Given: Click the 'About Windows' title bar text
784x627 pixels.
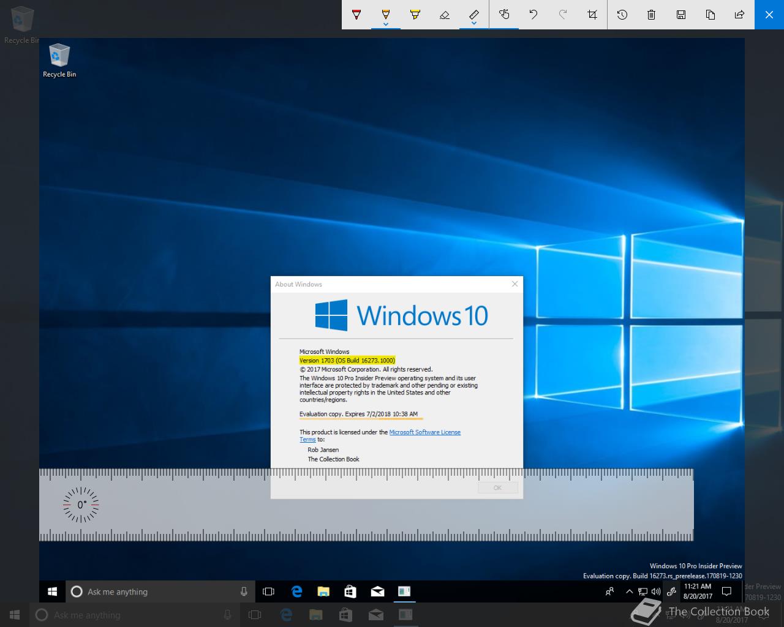Looking at the screenshot, I should pyautogui.click(x=298, y=284).
